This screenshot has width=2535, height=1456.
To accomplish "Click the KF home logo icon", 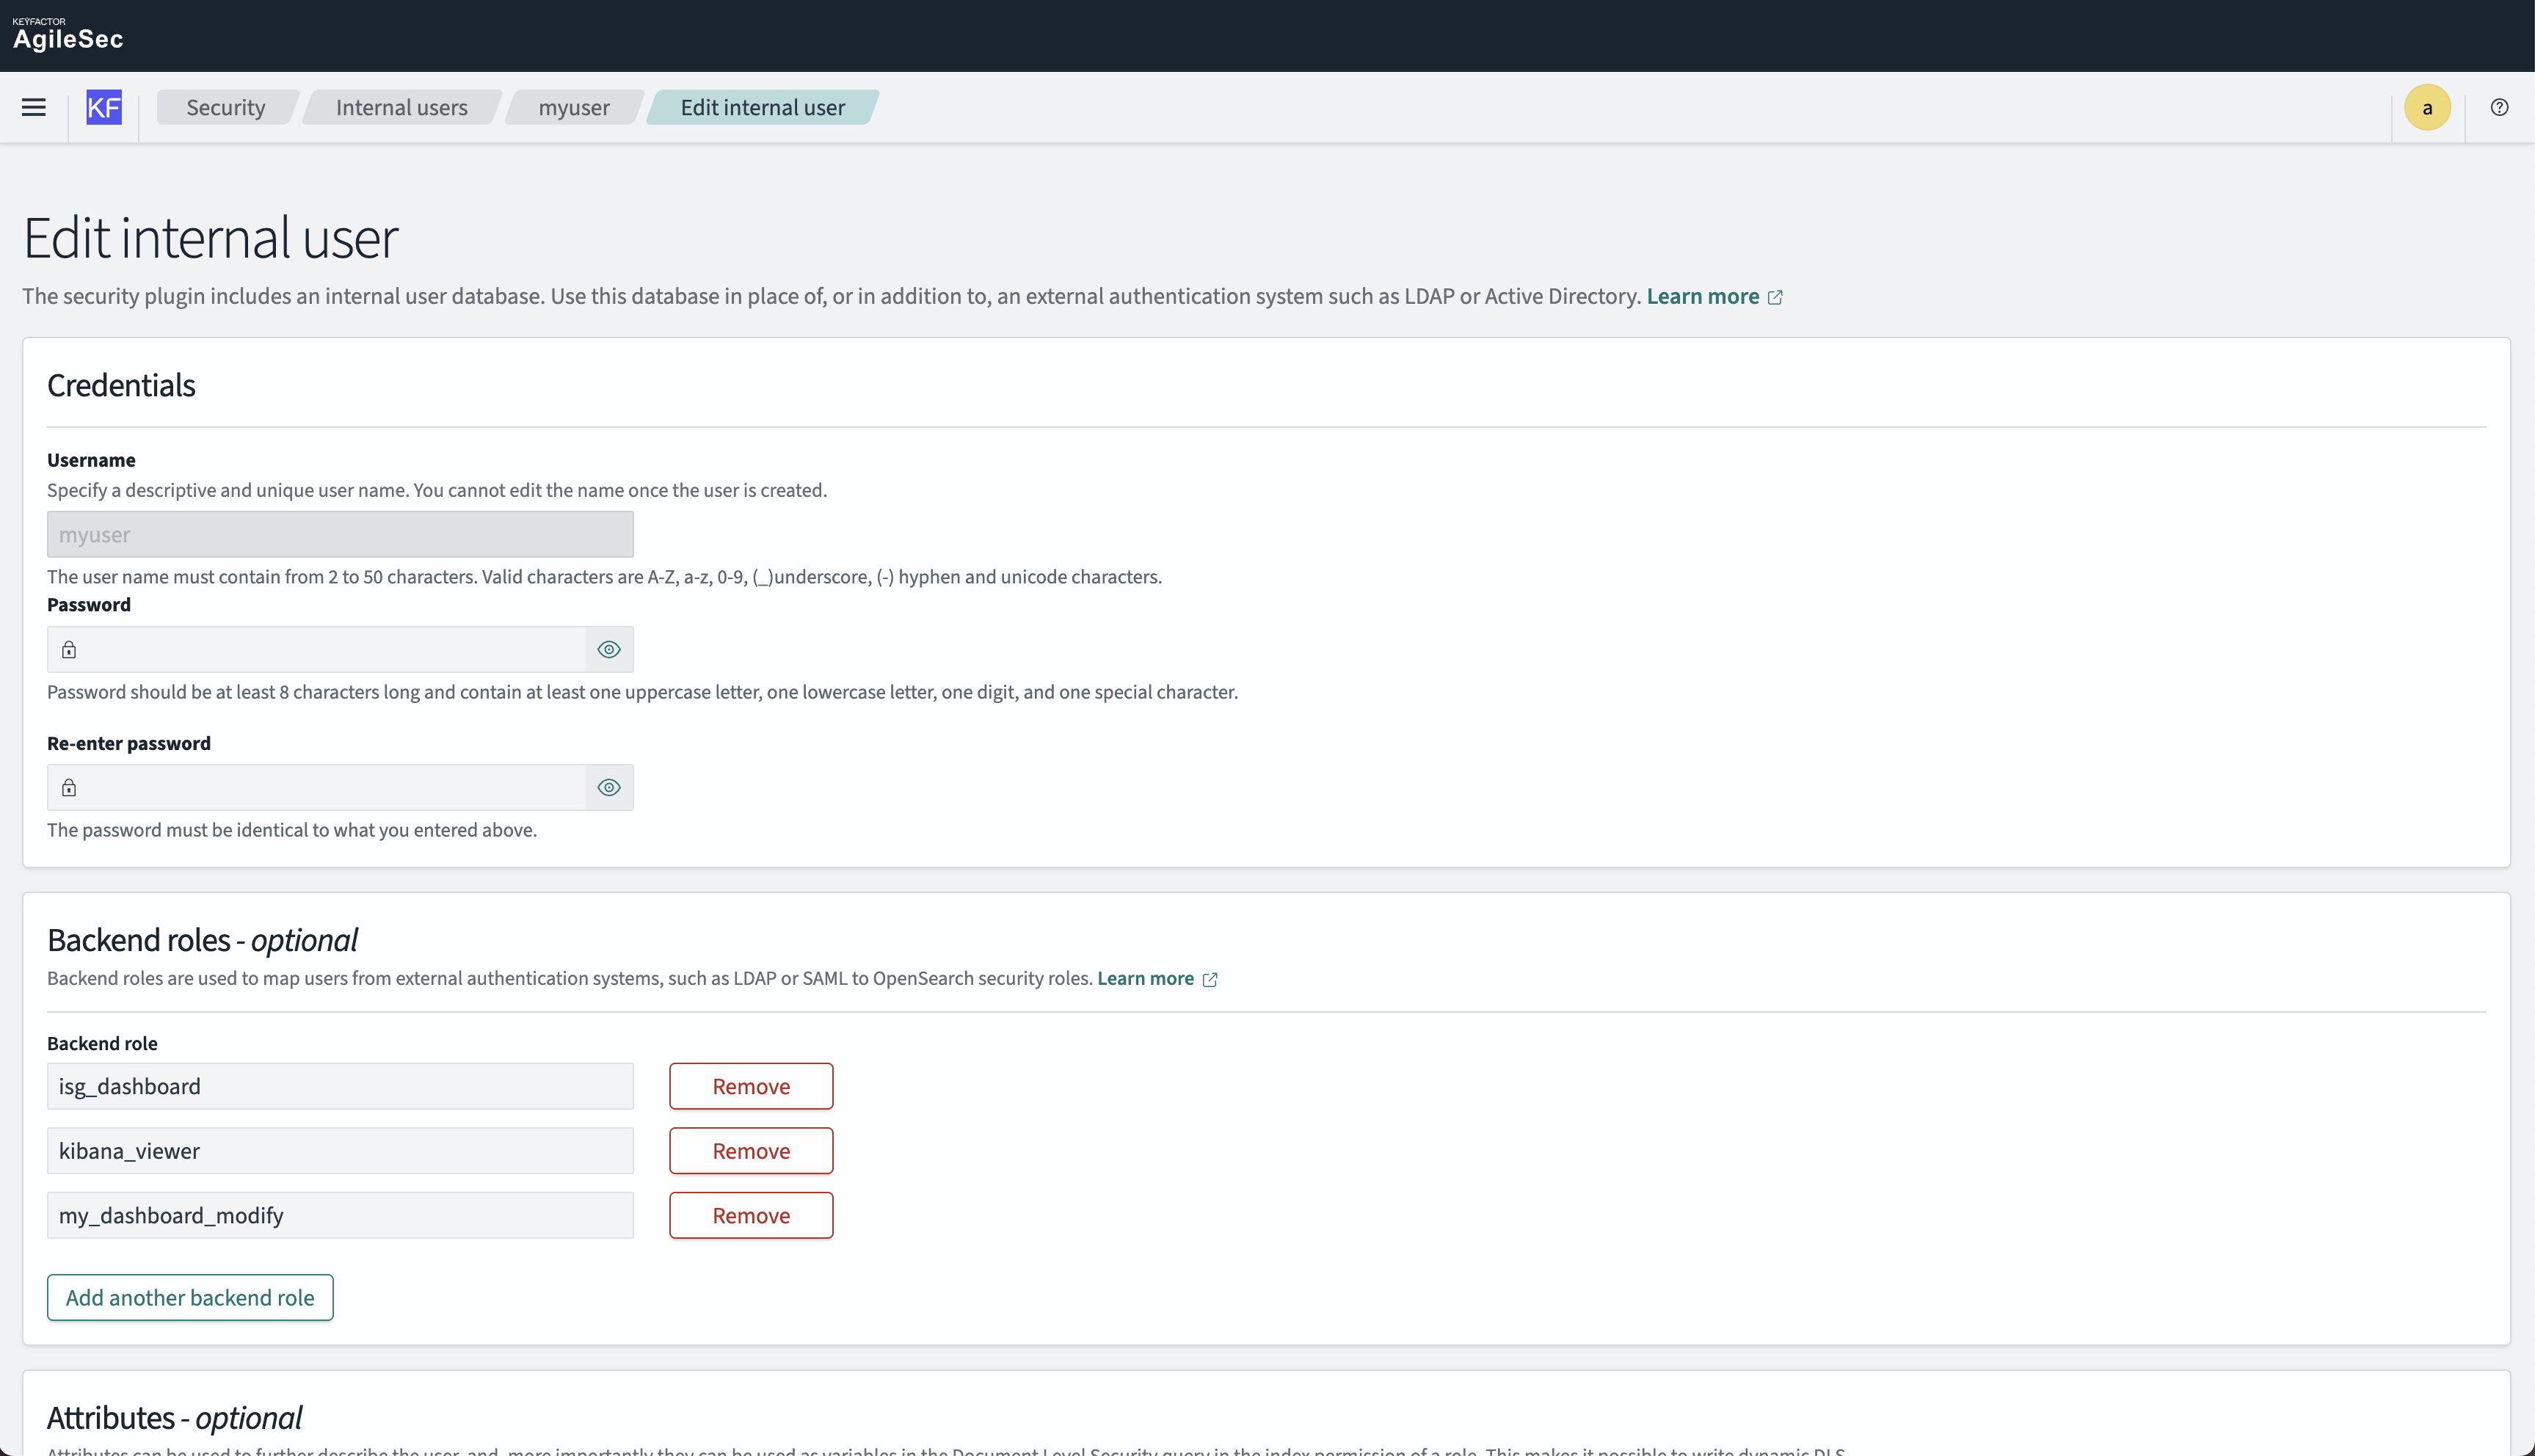I will (x=104, y=107).
